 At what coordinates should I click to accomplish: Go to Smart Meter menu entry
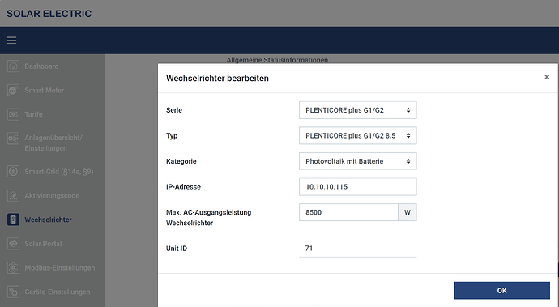click(x=45, y=91)
